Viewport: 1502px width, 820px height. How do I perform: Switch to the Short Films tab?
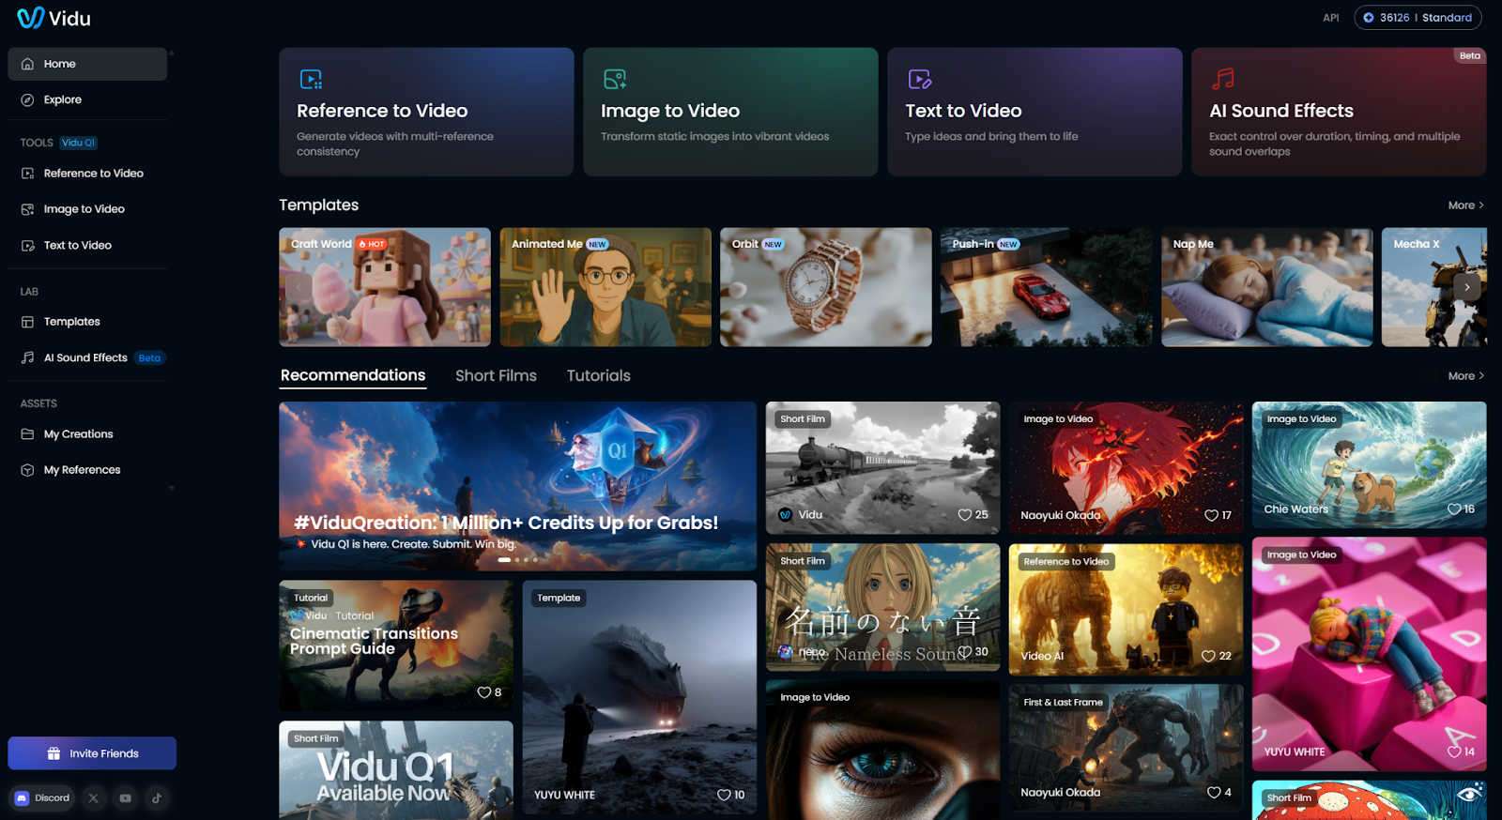[496, 375]
